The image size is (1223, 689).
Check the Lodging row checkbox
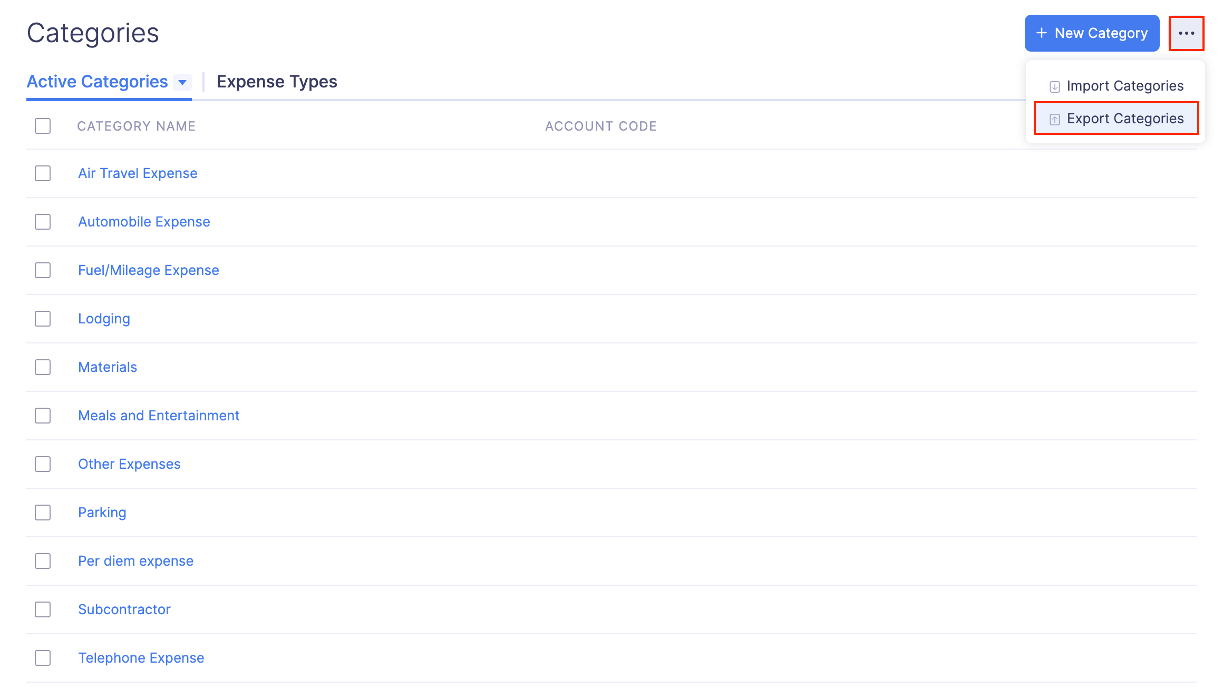(x=42, y=319)
